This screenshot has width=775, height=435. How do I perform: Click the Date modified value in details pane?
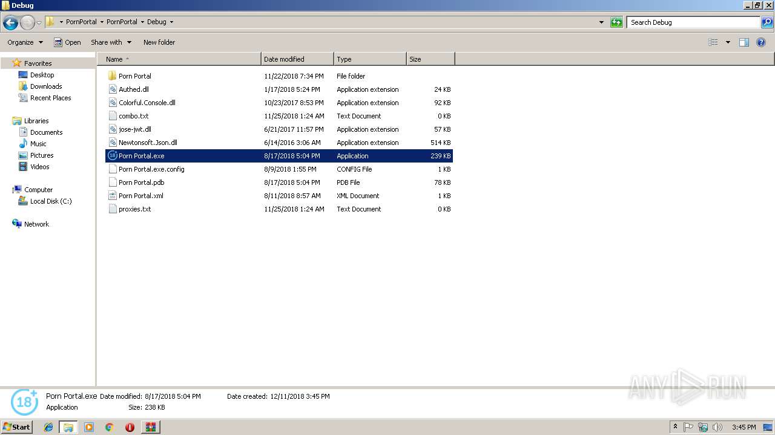pos(173,396)
